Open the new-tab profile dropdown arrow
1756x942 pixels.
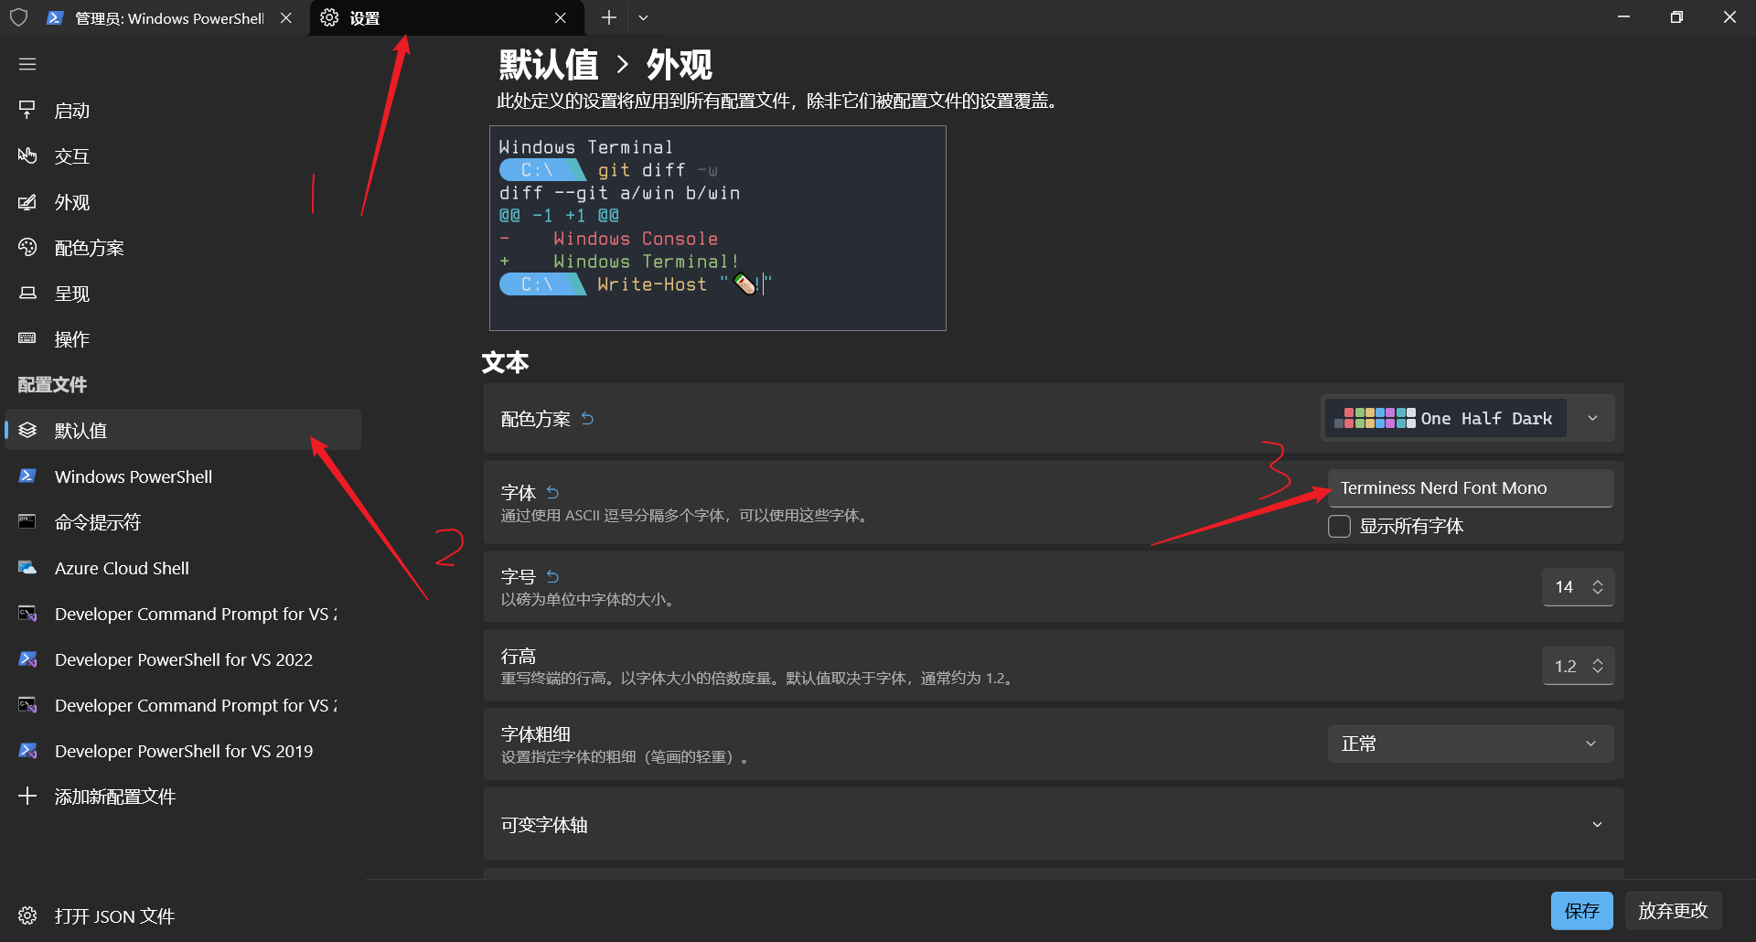643,17
